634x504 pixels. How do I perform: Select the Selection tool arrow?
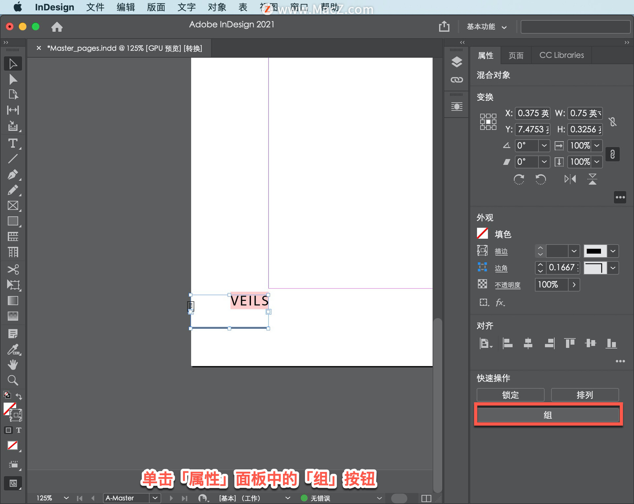click(13, 64)
